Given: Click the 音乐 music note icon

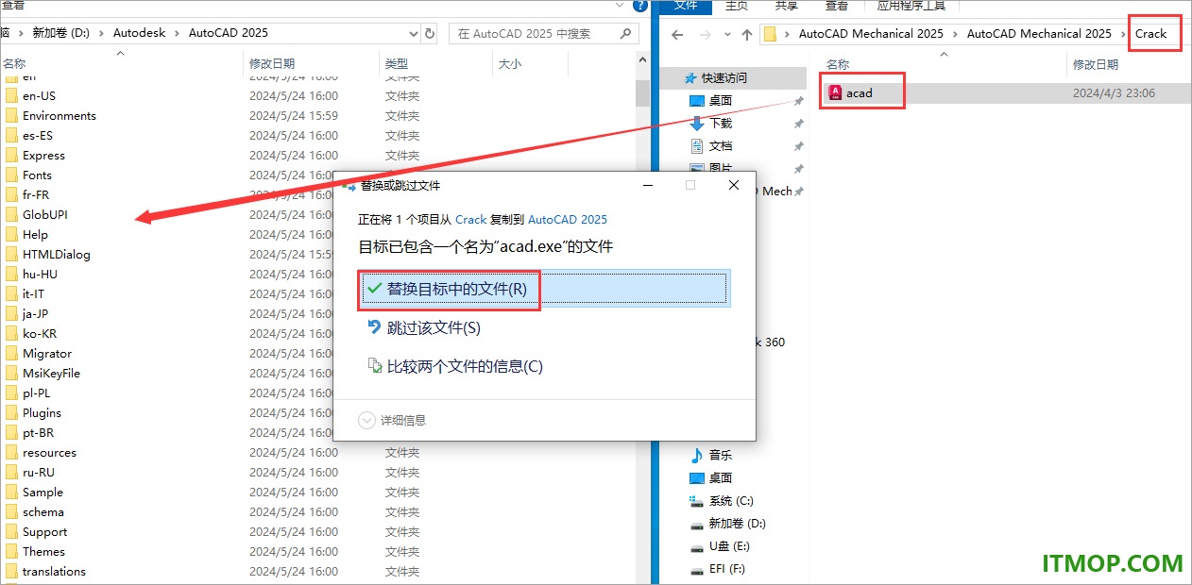Looking at the screenshot, I should tap(697, 455).
